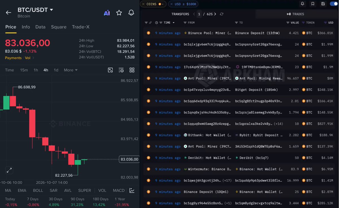Go to previous transfers page
This screenshot has width=339, height=208.
coord(194,14)
